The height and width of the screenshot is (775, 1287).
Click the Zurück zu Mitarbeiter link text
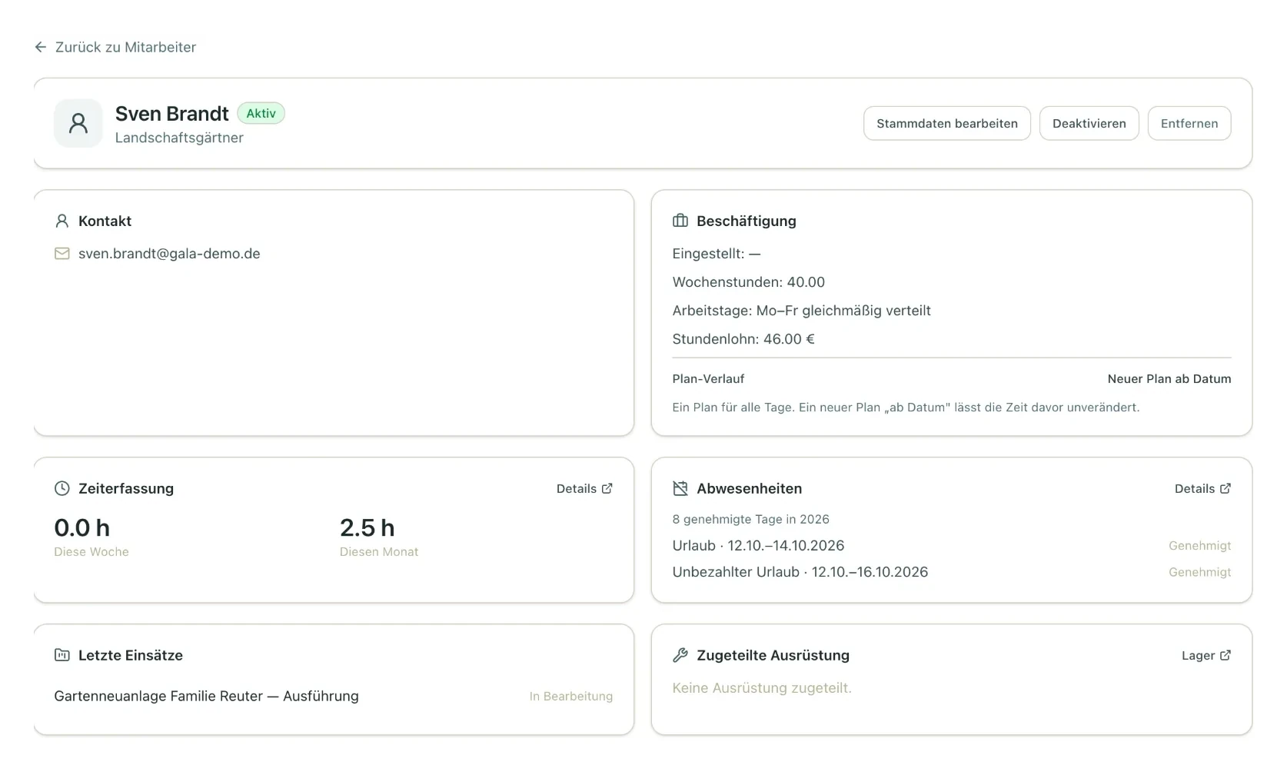(x=125, y=47)
